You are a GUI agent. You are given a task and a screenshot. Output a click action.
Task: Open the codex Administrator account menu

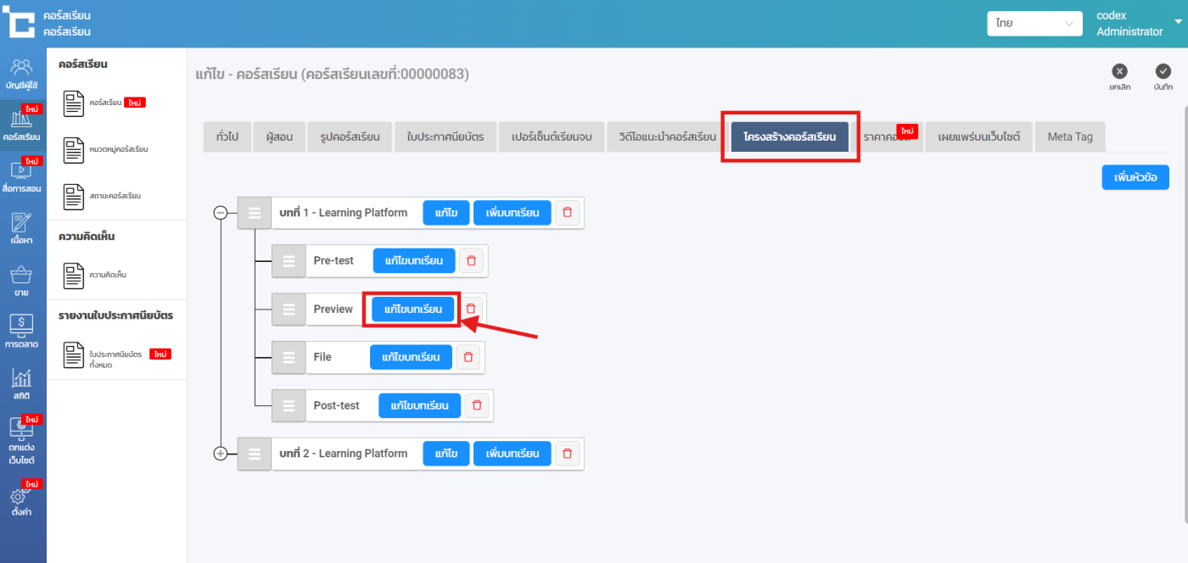point(1137,24)
